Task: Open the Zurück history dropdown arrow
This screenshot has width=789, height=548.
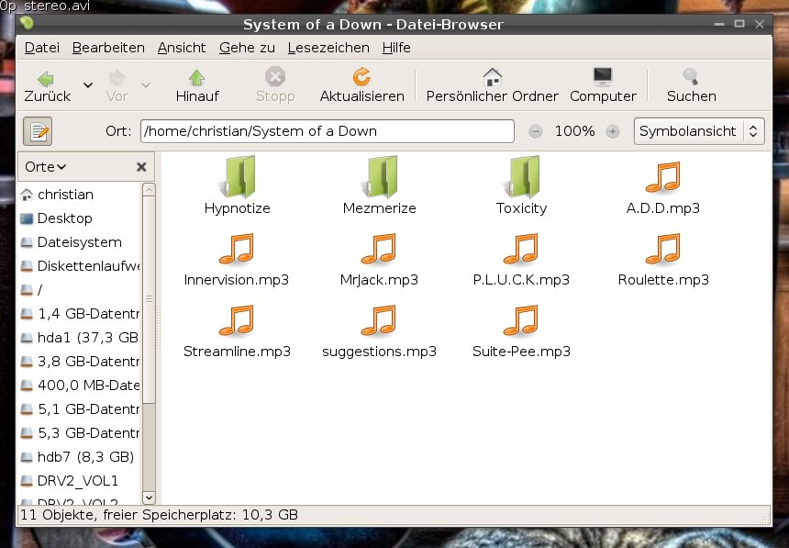Action: click(x=88, y=84)
